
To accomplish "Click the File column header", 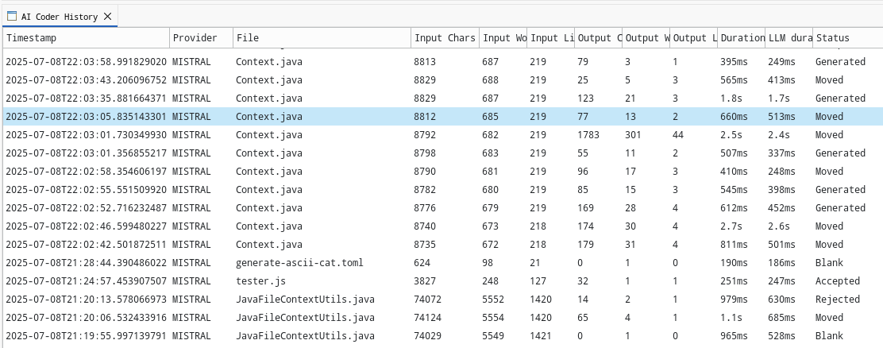I will pyautogui.click(x=321, y=38).
